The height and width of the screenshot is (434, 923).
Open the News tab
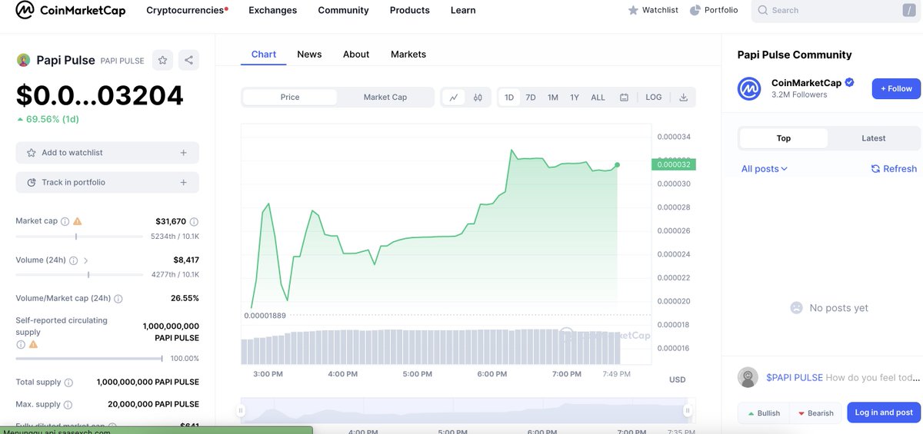(309, 55)
